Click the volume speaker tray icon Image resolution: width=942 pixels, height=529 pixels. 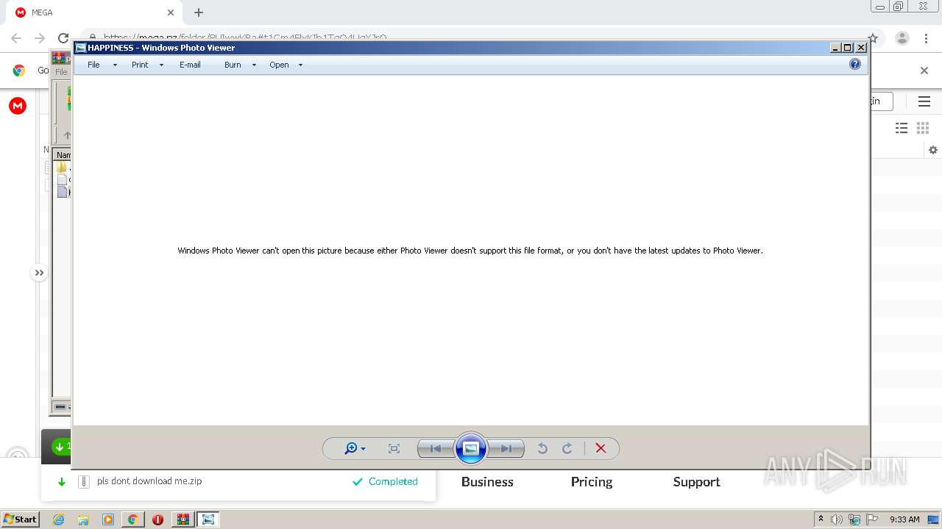coord(837,519)
